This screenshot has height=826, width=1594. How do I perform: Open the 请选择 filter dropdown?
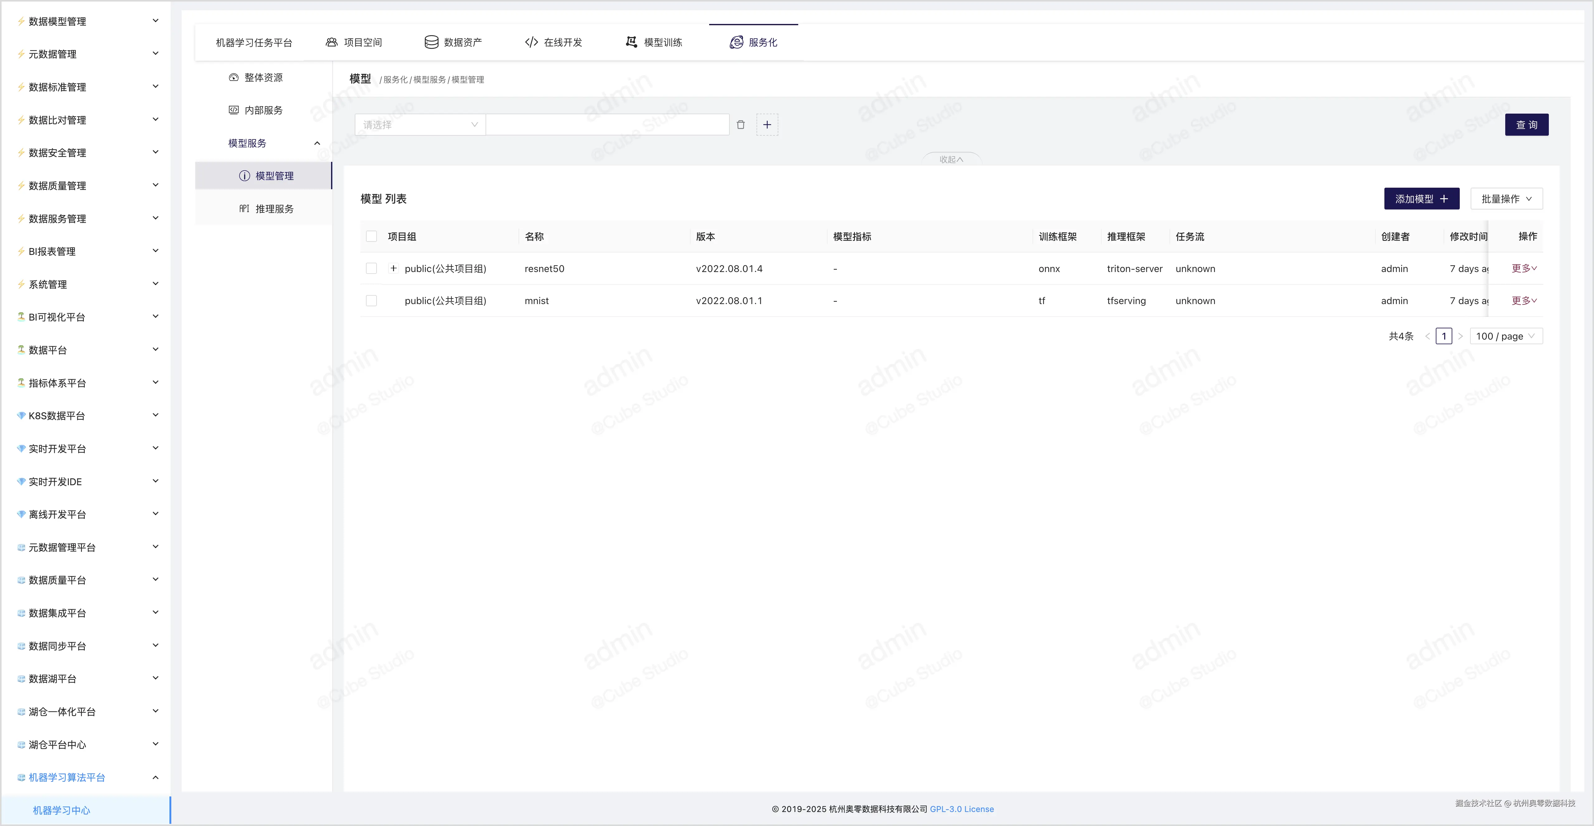coord(420,125)
